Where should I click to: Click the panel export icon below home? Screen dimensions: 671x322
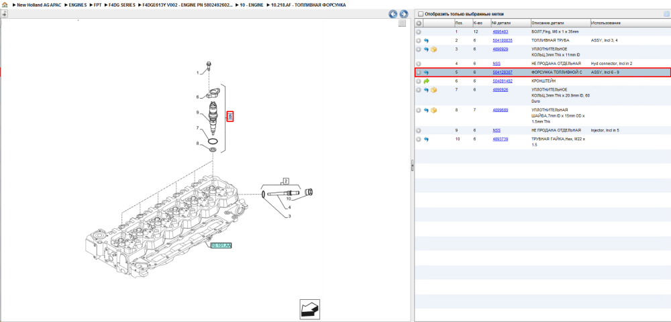coord(4,13)
